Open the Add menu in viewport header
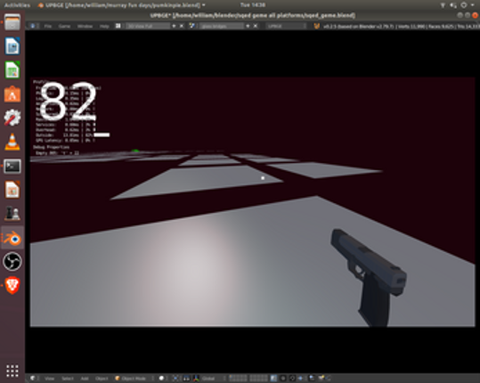 coord(85,379)
